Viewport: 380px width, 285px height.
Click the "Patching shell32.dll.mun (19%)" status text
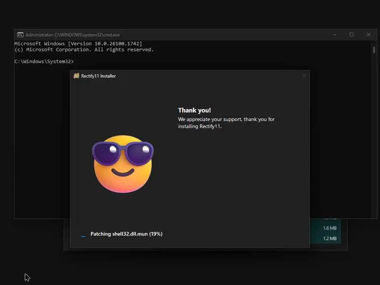126,234
